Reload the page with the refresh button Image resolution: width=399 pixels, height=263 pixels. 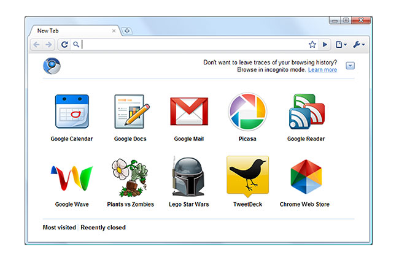click(64, 45)
